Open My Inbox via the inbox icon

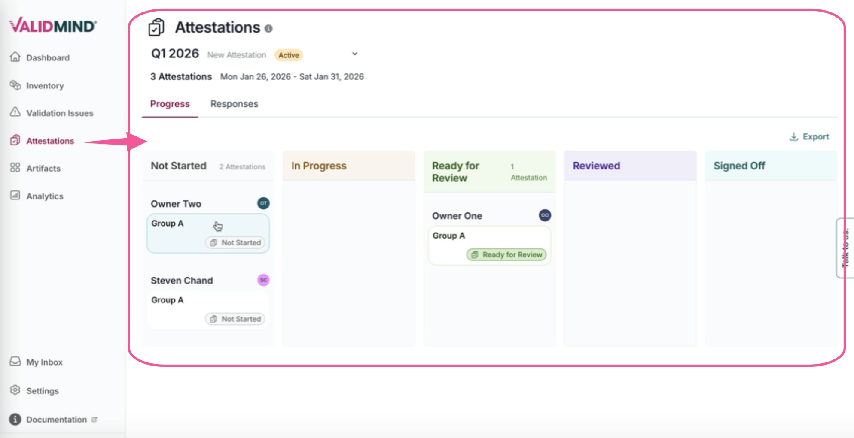pos(15,362)
